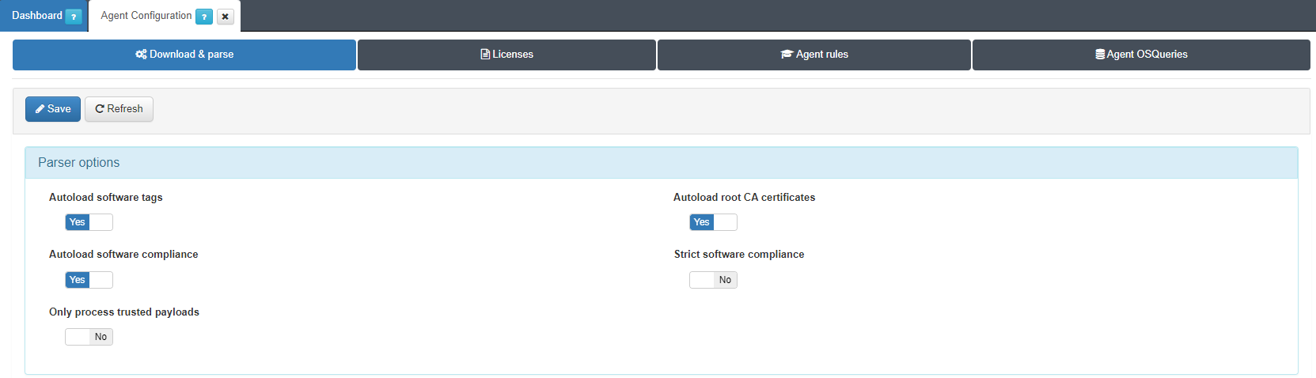Click the graduation cap icon for Agent rules

[x=787, y=55]
